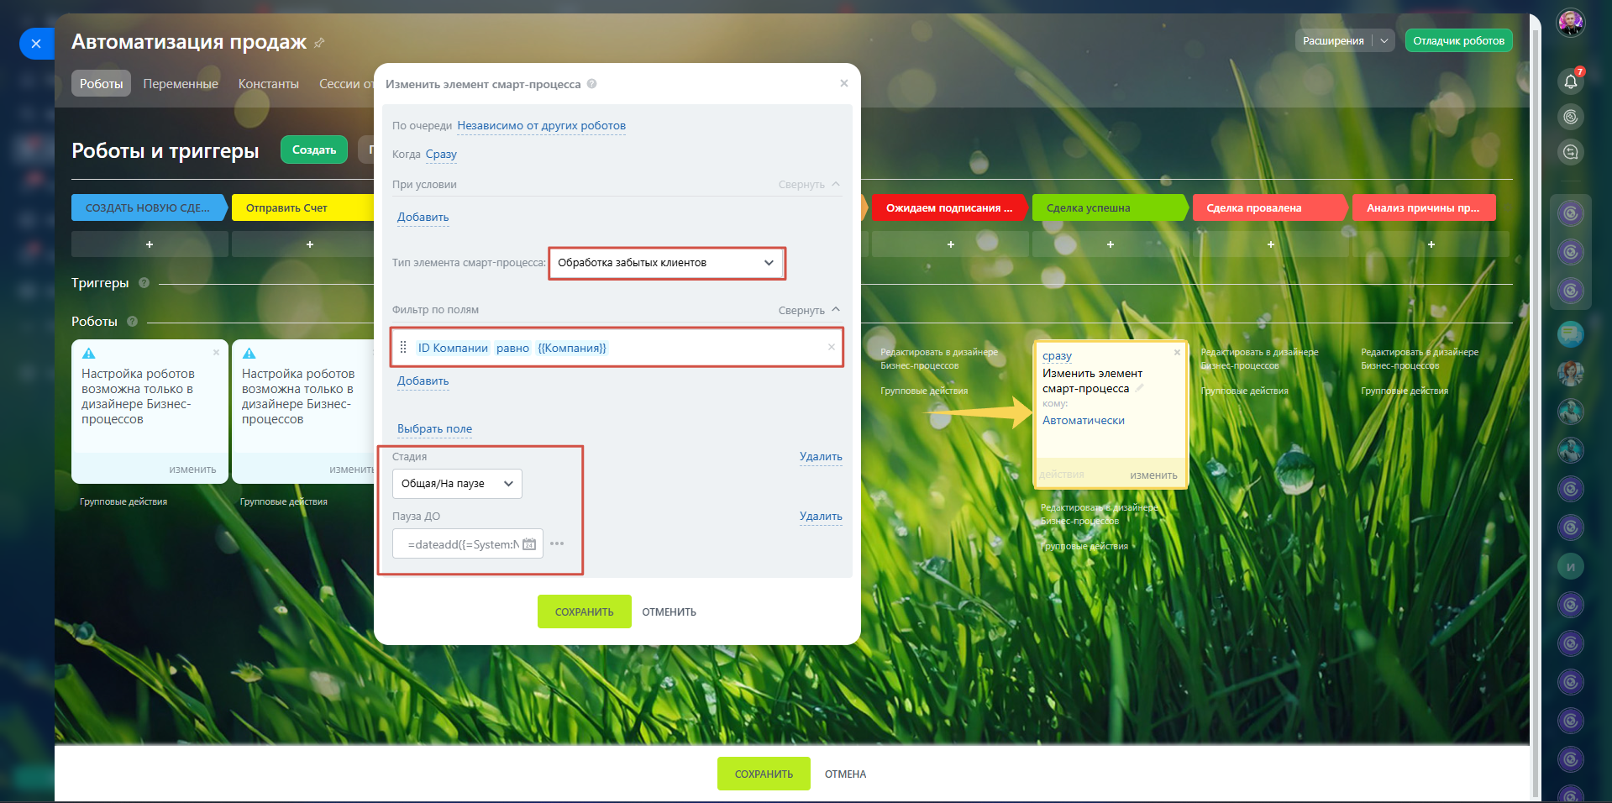Image resolution: width=1612 pixels, height=803 pixels.
Task: Remove the ID Компании filter row
Action: (832, 347)
